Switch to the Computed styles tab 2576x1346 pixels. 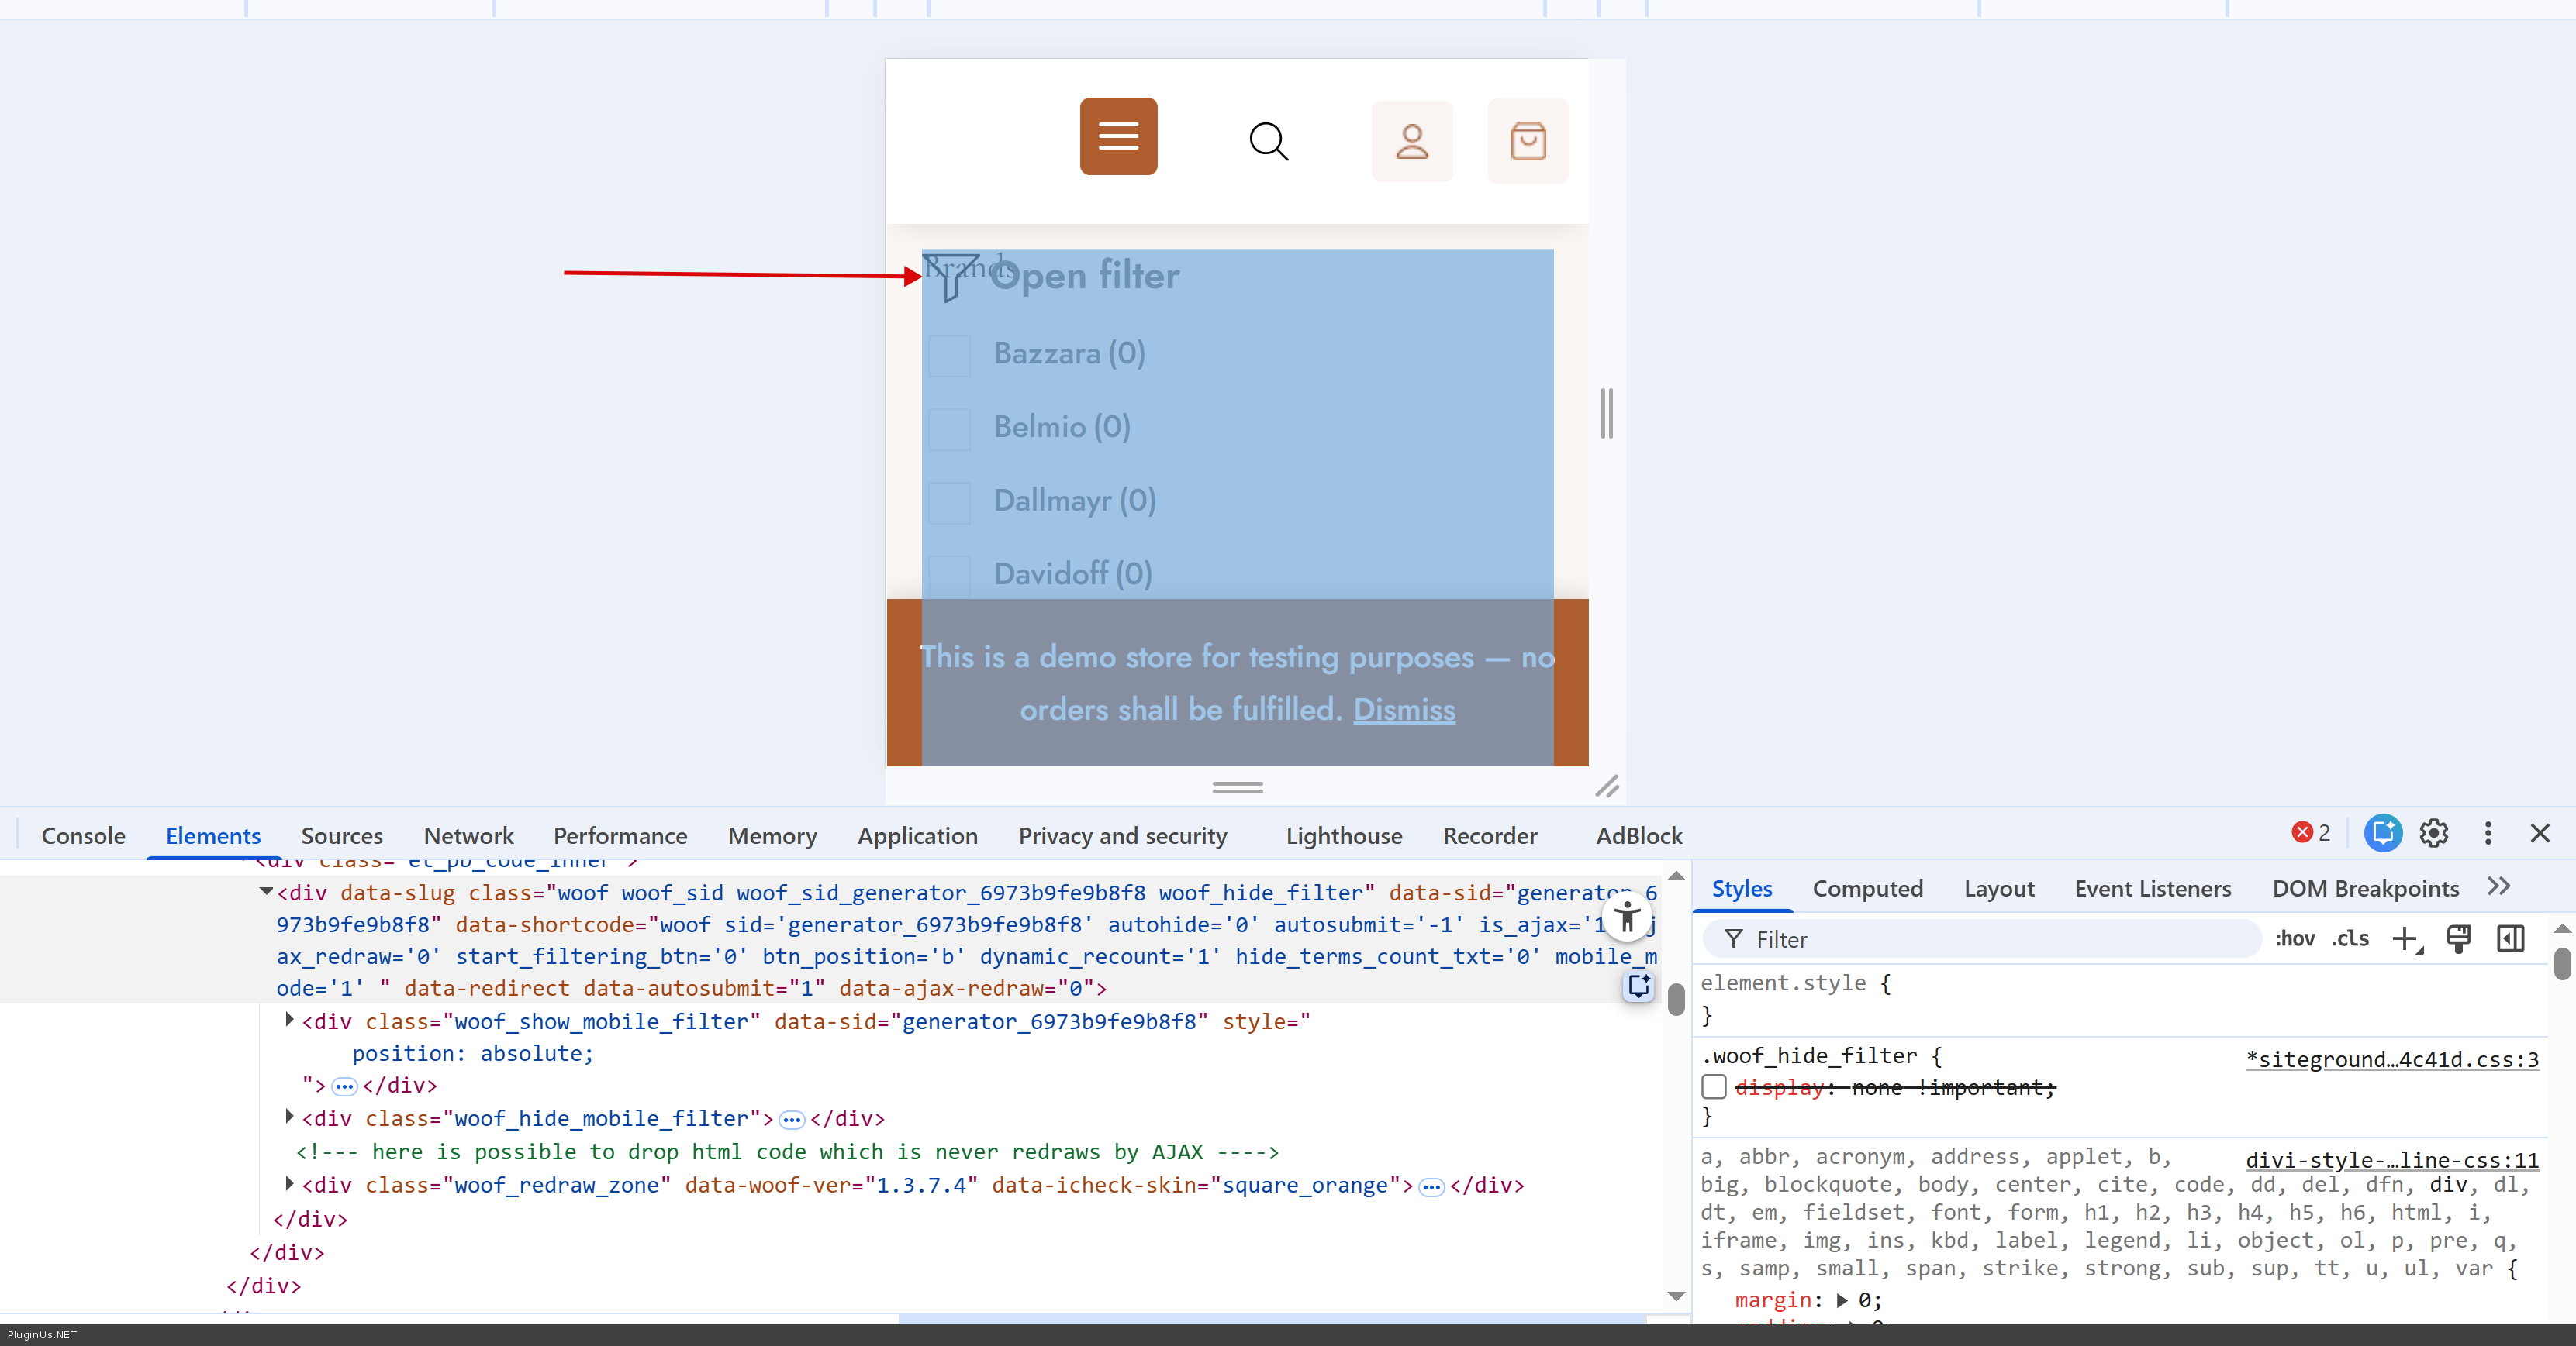1867,888
